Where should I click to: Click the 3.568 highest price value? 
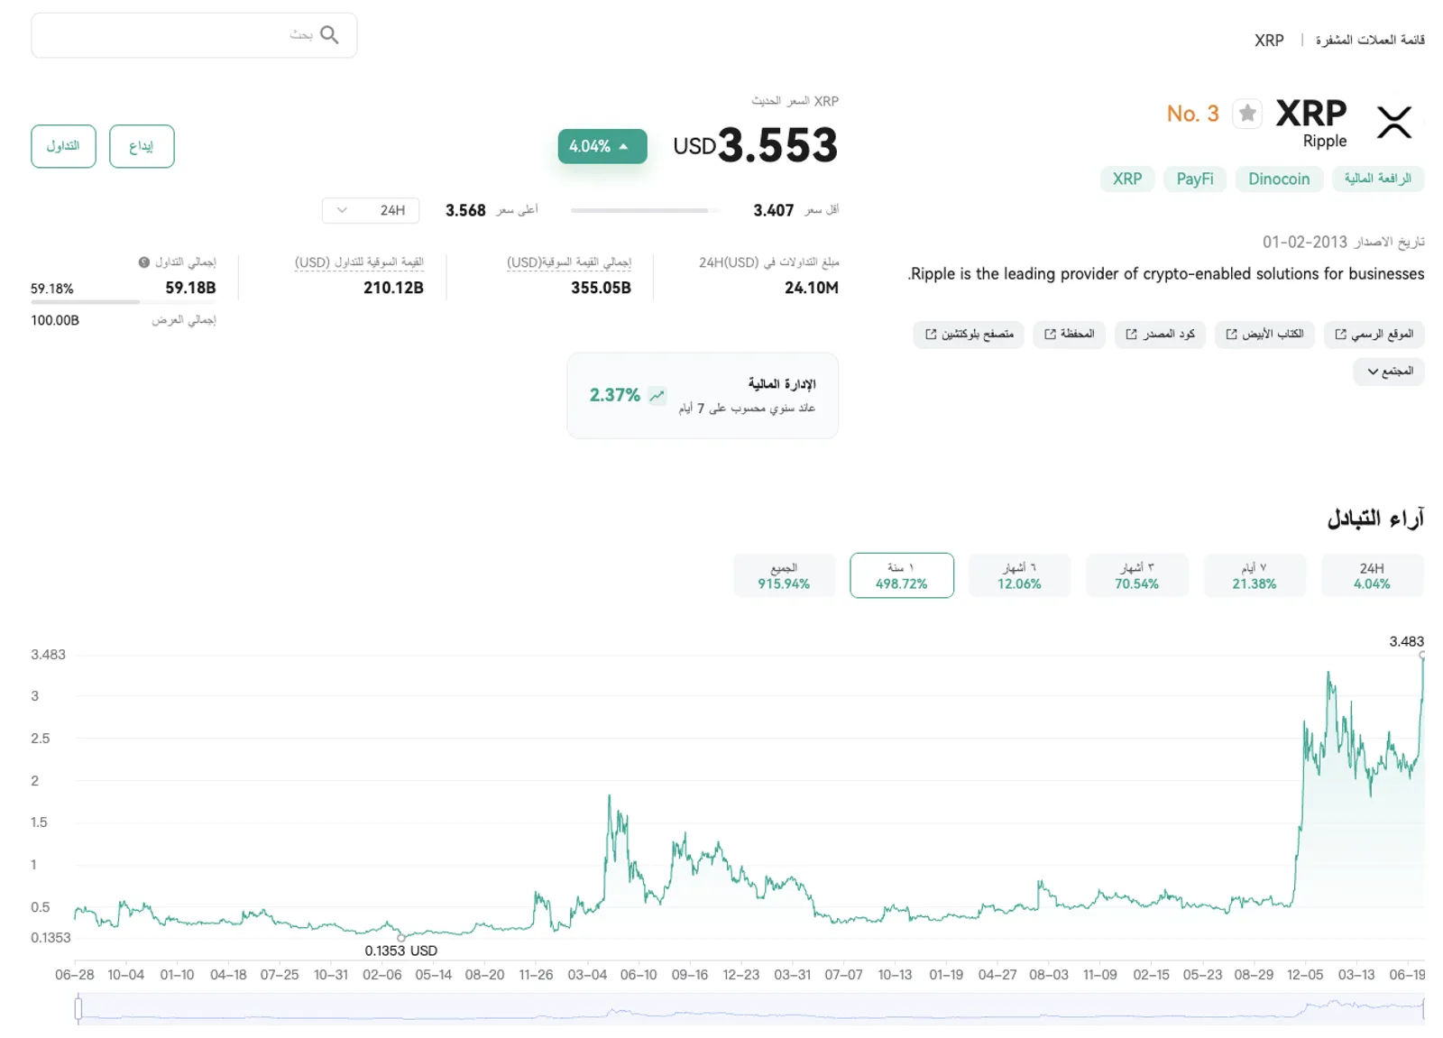coord(465,210)
